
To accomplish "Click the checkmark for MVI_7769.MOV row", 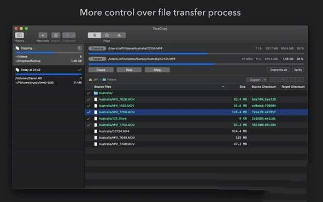I will 89,112.
